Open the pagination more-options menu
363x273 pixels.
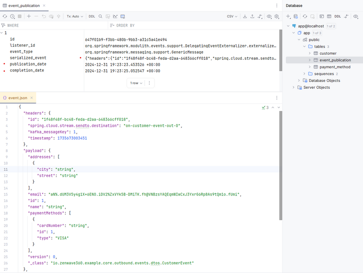pos(149,83)
